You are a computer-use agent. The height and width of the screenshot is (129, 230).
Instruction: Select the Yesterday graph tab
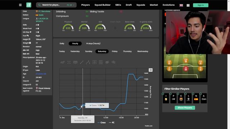coord(75,51)
